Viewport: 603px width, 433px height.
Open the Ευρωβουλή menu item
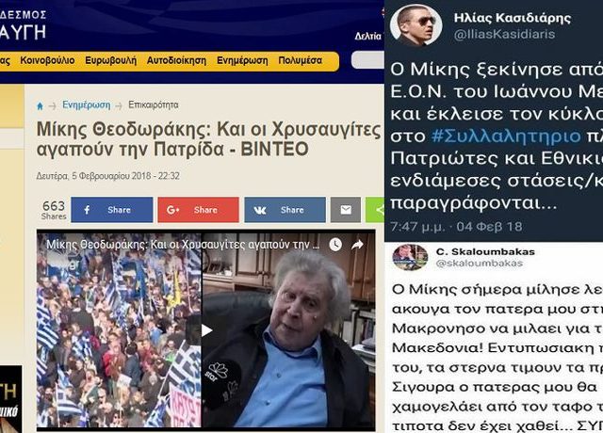[x=111, y=60]
